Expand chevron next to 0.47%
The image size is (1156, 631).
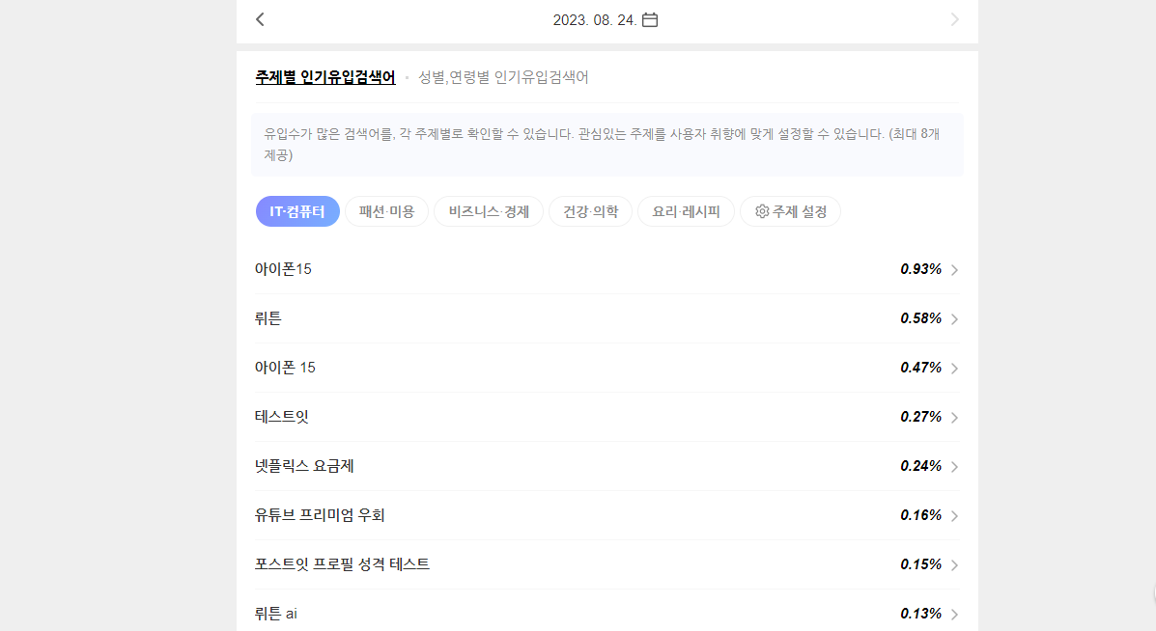[955, 369]
